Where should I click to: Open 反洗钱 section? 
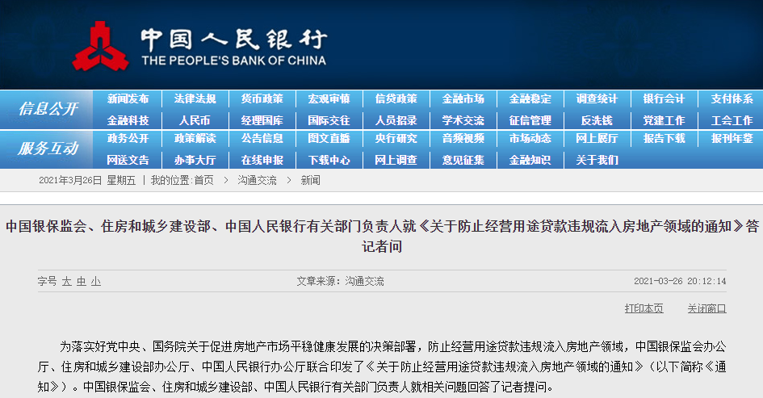[597, 120]
